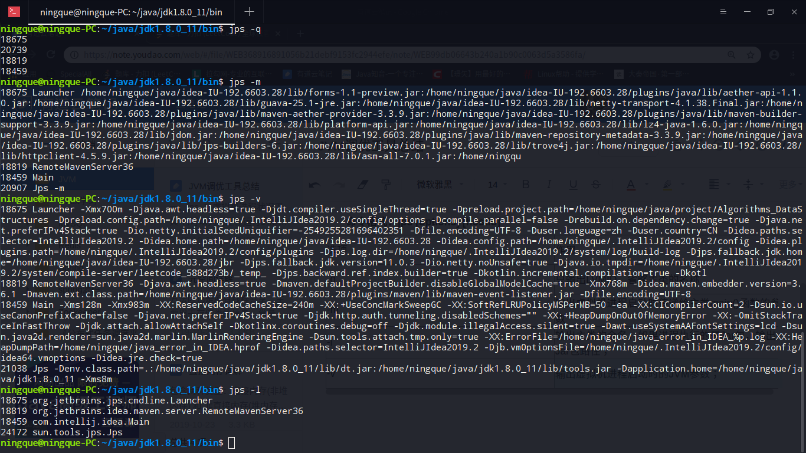
Task: Click the '-Xmx983m' option text
Action: tap(127, 305)
